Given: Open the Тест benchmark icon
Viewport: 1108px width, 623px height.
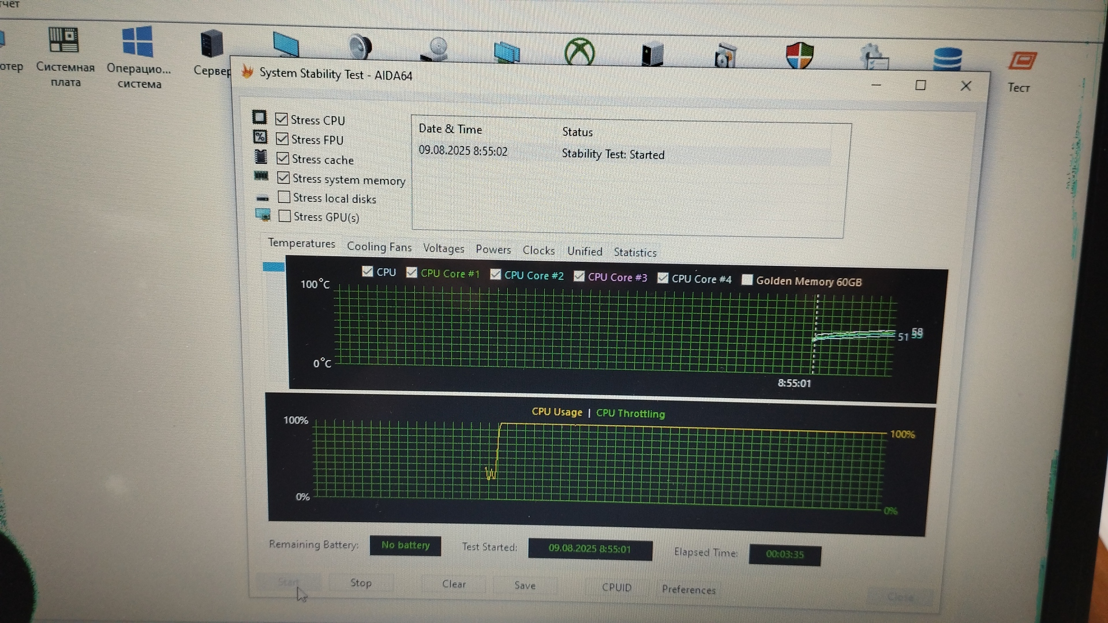Looking at the screenshot, I should (1022, 62).
